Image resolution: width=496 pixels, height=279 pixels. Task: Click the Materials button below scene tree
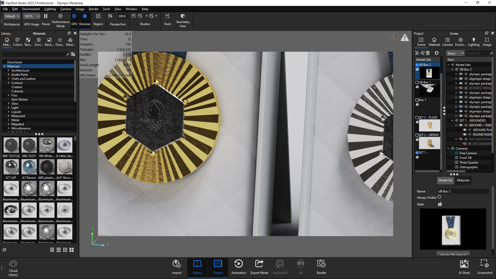pyautogui.click(x=463, y=180)
